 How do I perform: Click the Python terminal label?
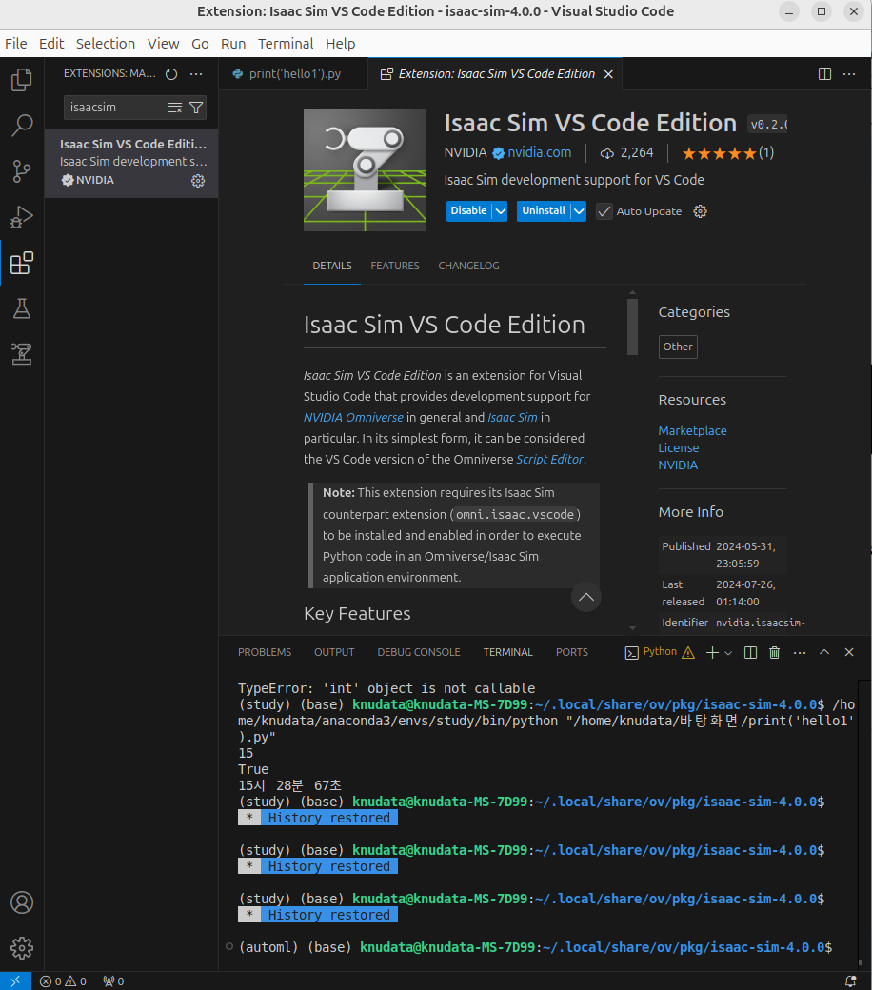(x=660, y=651)
